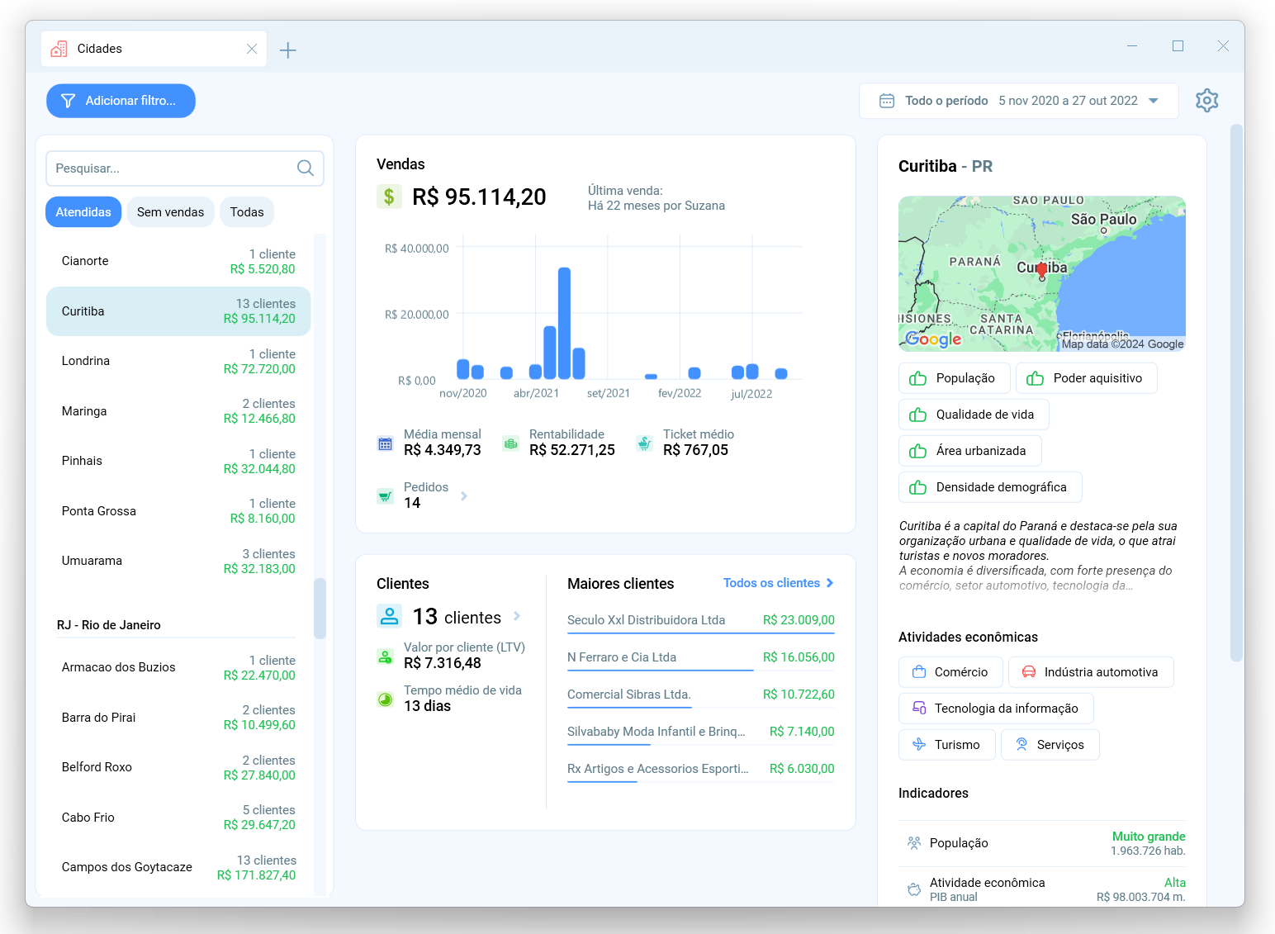This screenshot has width=1275, height=934.
Task: Click the Google map thumbnail
Action: (x=1042, y=274)
